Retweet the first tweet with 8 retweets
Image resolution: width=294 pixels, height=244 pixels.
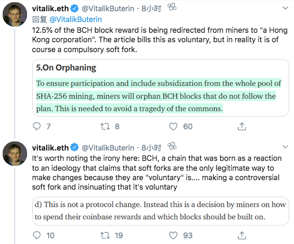coord(105,127)
